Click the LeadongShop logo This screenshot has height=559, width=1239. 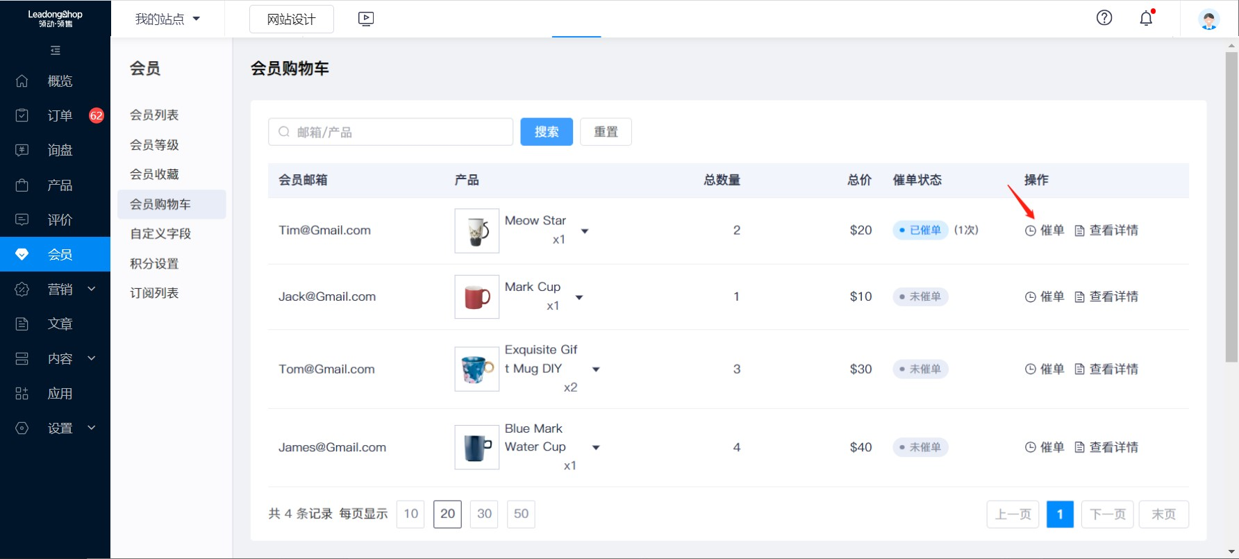pos(55,18)
